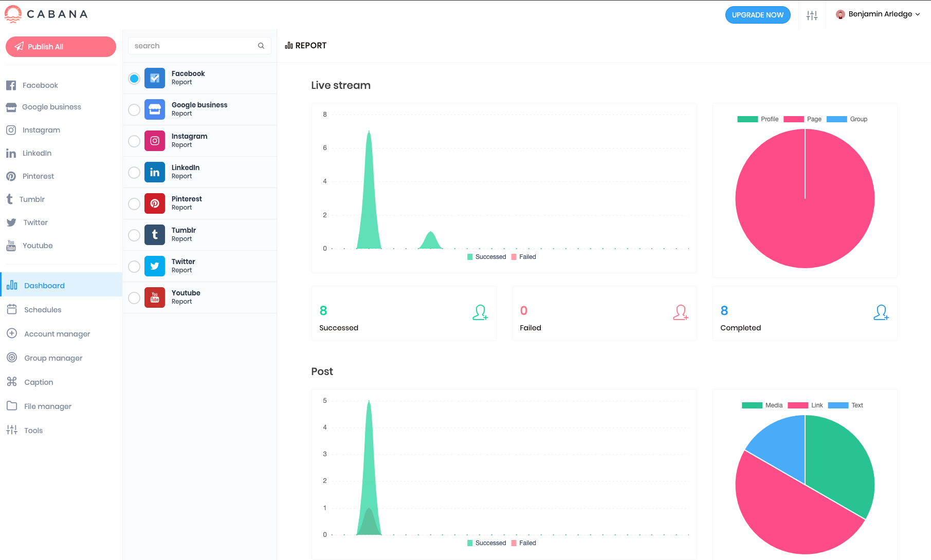The image size is (931, 560).
Task: Click the LinkedIn report icon tile
Action: point(154,172)
